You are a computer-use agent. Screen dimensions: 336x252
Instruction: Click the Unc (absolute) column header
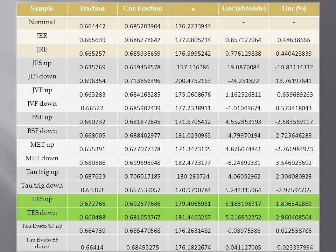point(244,8)
